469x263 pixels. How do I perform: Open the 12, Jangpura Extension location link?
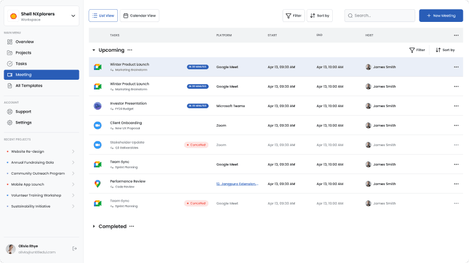(237, 184)
